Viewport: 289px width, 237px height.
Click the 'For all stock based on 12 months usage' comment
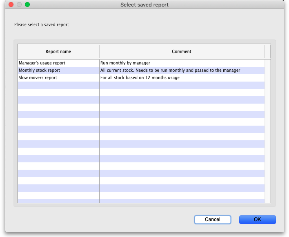coord(140,78)
